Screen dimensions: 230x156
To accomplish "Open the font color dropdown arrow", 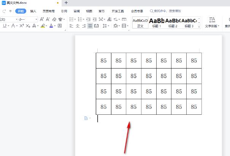I will (55, 26).
